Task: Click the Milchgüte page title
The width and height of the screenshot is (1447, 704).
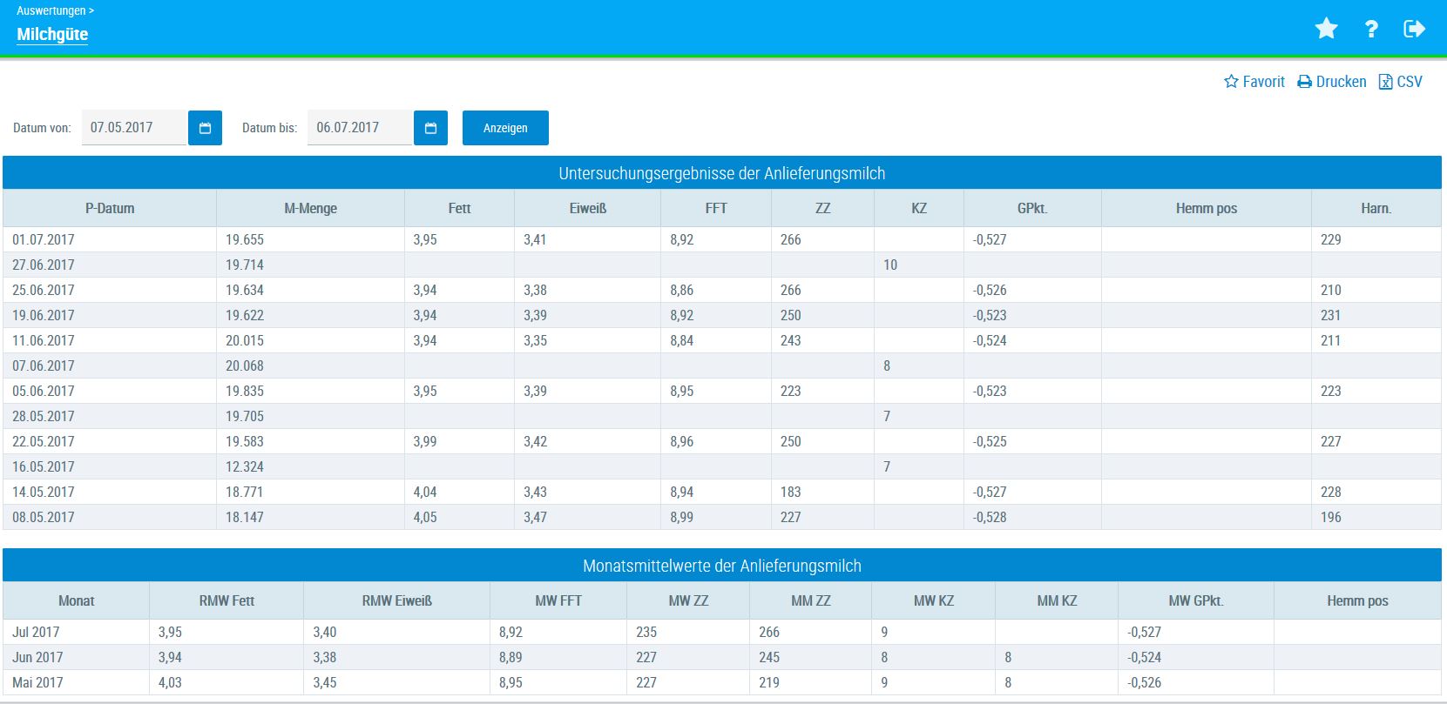Action: (52, 34)
